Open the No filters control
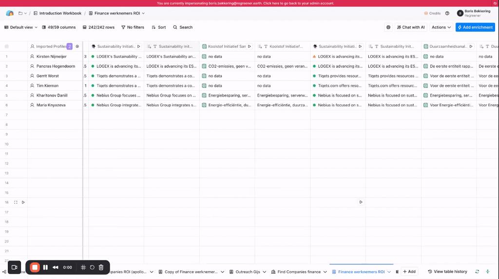The image size is (499, 279). [133, 27]
